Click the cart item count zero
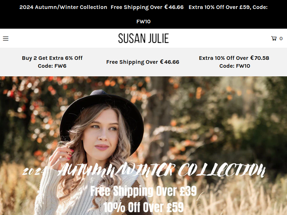 [281, 39]
